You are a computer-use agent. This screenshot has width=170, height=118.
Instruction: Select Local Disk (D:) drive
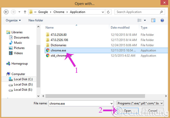tap(23, 84)
